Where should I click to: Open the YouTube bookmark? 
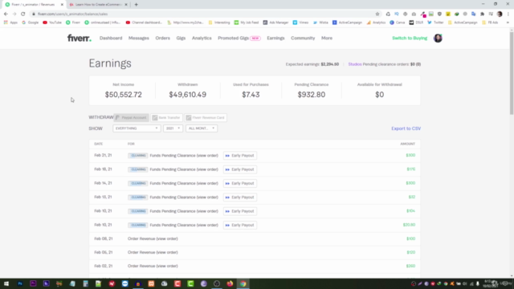click(x=52, y=22)
